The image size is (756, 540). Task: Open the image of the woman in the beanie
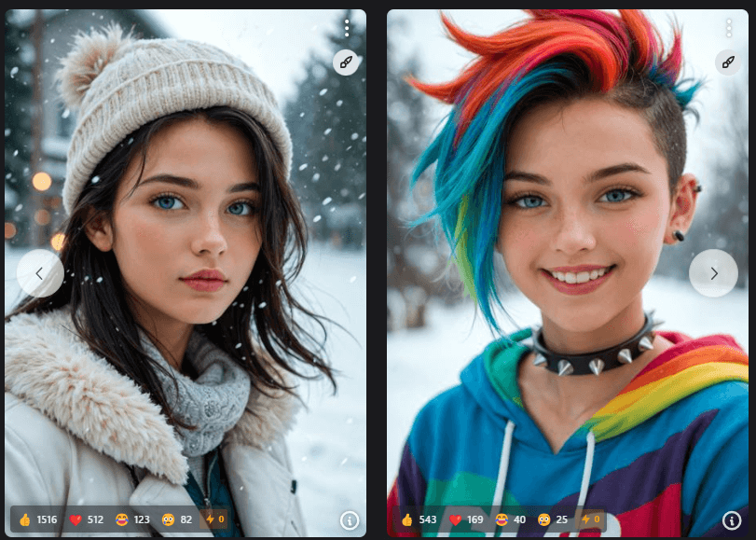186,272
